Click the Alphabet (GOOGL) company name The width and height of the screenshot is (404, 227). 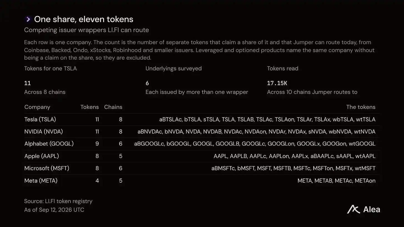[49, 144]
